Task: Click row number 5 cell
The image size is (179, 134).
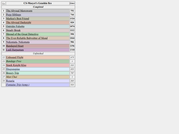Action: [x=4, y=26]
